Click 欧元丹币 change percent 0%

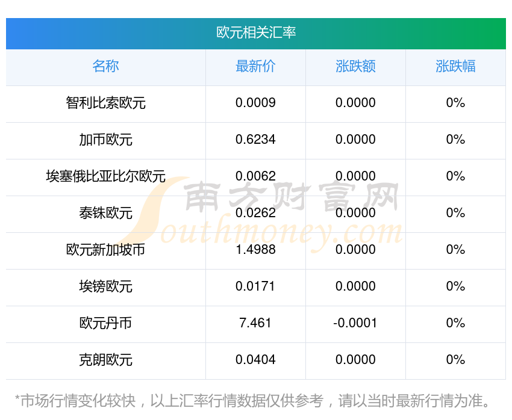click(x=455, y=323)
